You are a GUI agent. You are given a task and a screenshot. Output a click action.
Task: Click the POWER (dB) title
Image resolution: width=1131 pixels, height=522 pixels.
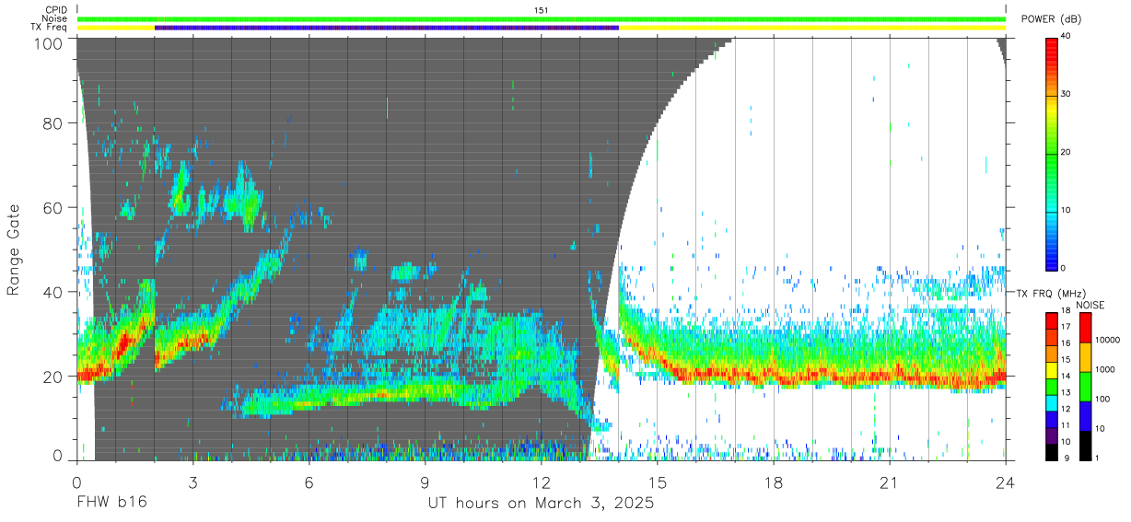pos(1051,19)
